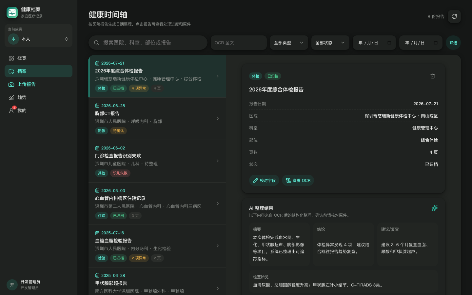Image resolution: width=472 pixels, height=295 pixels.
Task: Click the end date 年/月/日 field
Action: coord(421,43)
